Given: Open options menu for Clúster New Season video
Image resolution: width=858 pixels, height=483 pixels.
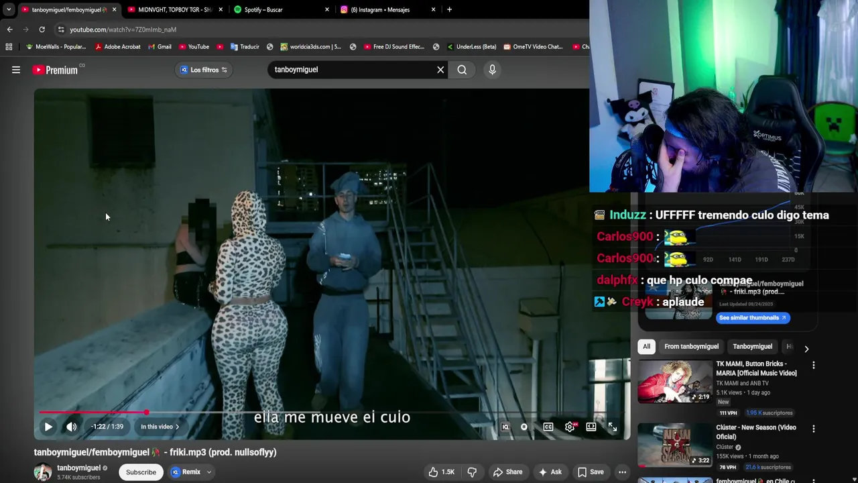Looking at the screenshot, I should pyautogui.click(x=814, y=429).
